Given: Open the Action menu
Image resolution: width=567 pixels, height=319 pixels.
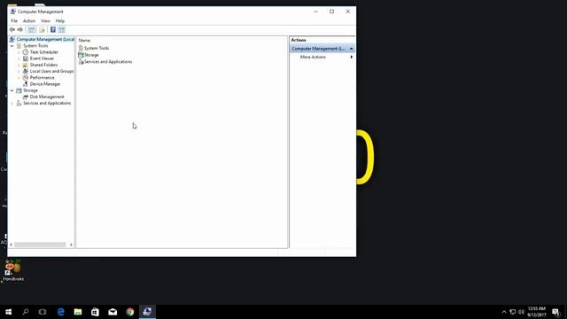Looking at the screenshot, I should (x=29, y=21).
